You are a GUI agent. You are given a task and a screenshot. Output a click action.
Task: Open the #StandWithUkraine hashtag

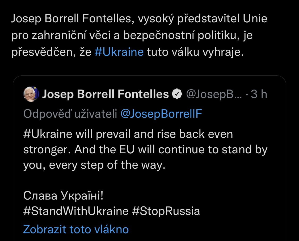click(76, 211)
